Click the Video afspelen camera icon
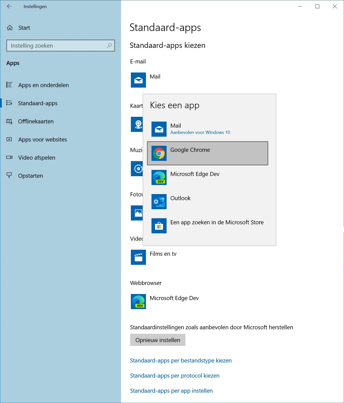The height and width of the screenshot is (403, 344). (9, 157)
